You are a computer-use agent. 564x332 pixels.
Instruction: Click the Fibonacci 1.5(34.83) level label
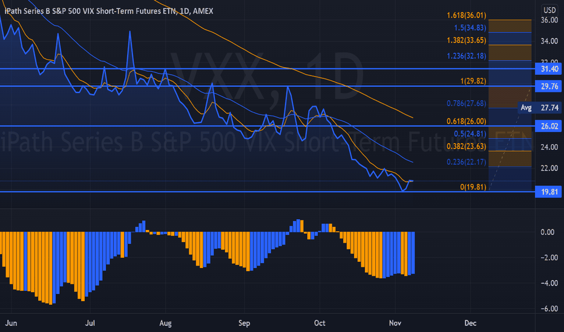[x=470, y=28]
